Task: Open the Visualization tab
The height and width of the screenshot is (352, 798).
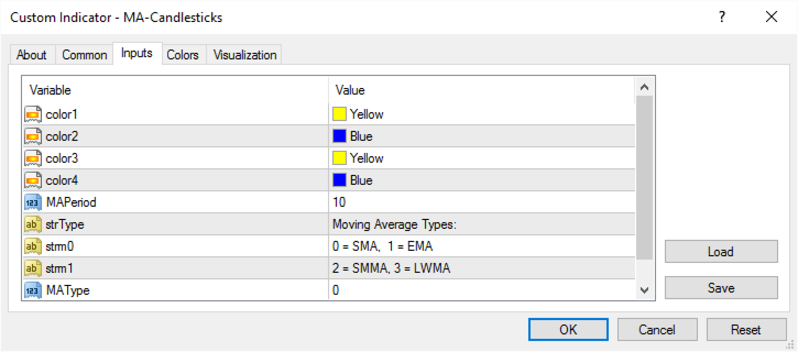Action: 244,54
